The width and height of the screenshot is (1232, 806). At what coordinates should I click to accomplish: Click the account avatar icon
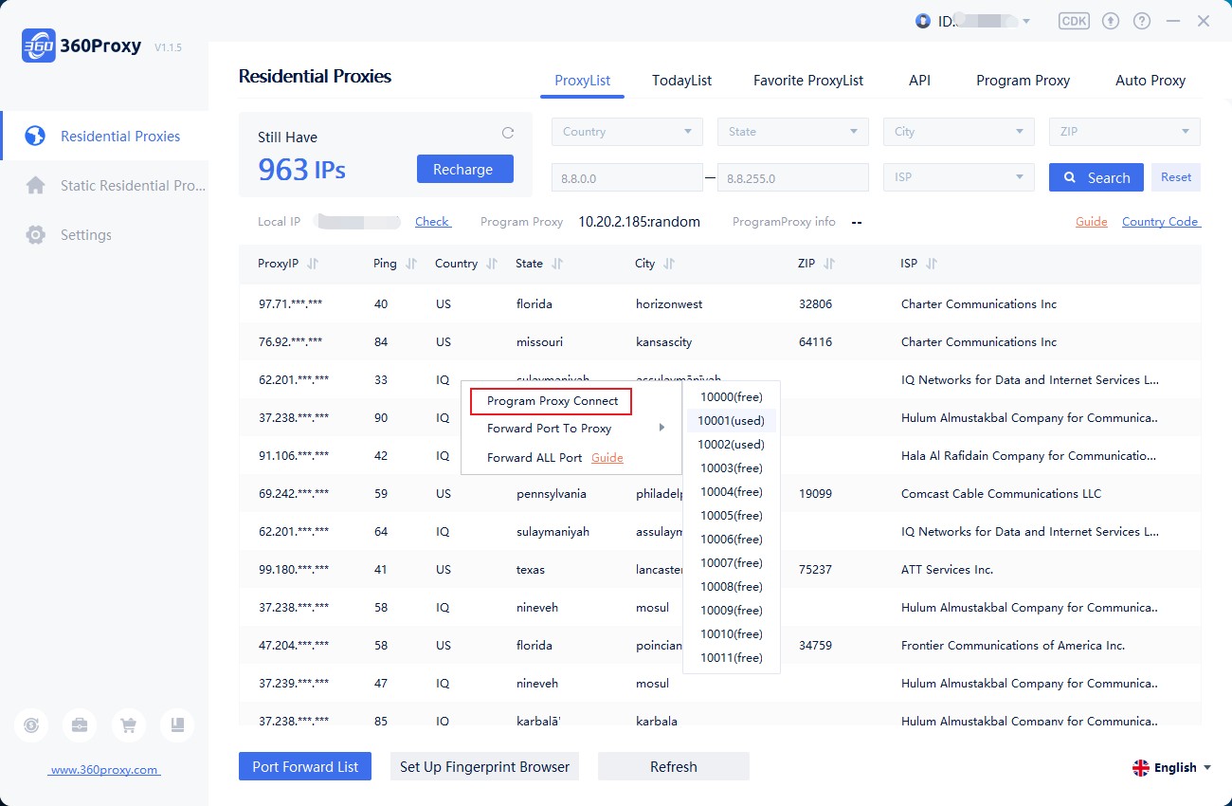click(x=923, y=21)
